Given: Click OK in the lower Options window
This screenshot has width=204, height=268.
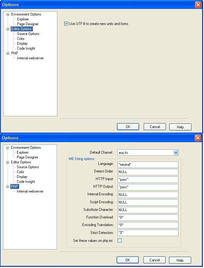Looking at the screenshot, I should 128,260.
